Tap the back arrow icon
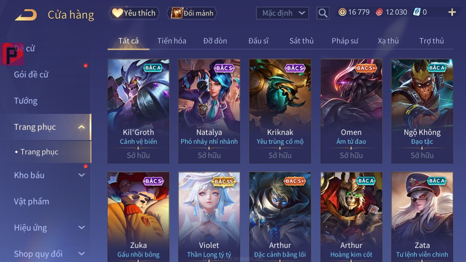 pos(26,15)
